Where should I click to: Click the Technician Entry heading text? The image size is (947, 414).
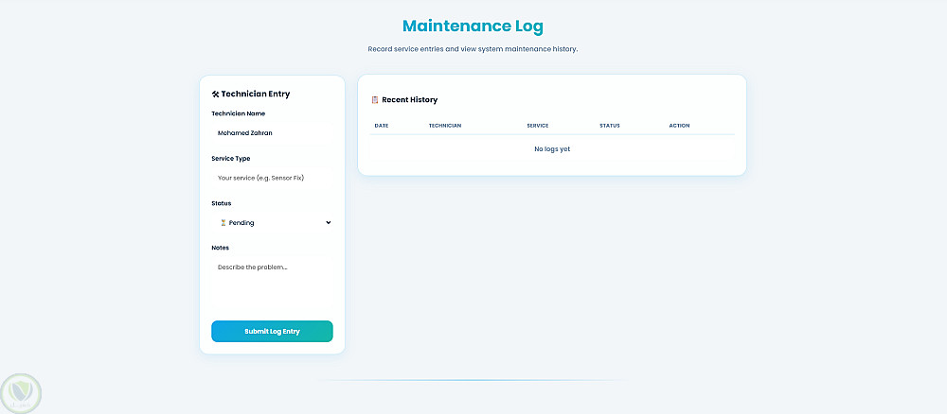[256, 94]
